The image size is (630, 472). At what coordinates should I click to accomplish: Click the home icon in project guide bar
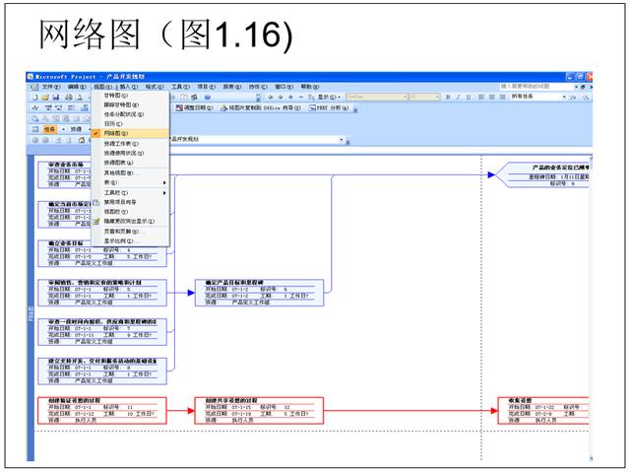[82, 140]
